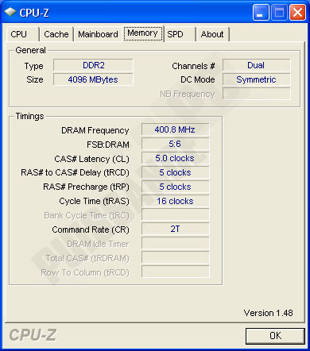Click the empty Row To Column field
Image resolution: width=310 pixels, height=351 pixels.
point(175,272)
